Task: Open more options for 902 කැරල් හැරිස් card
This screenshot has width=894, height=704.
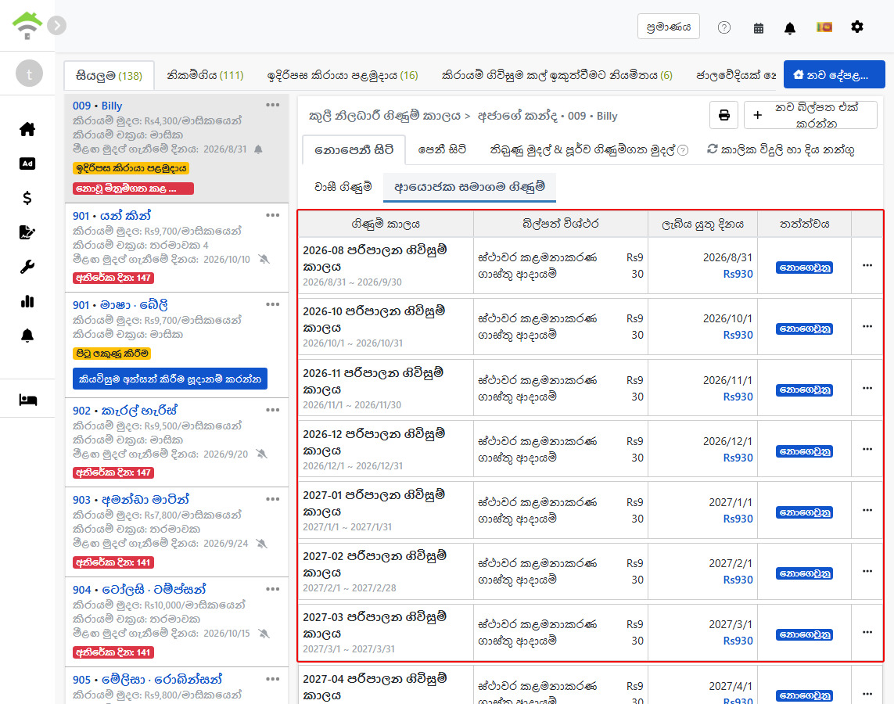Action: click(272, 410)
